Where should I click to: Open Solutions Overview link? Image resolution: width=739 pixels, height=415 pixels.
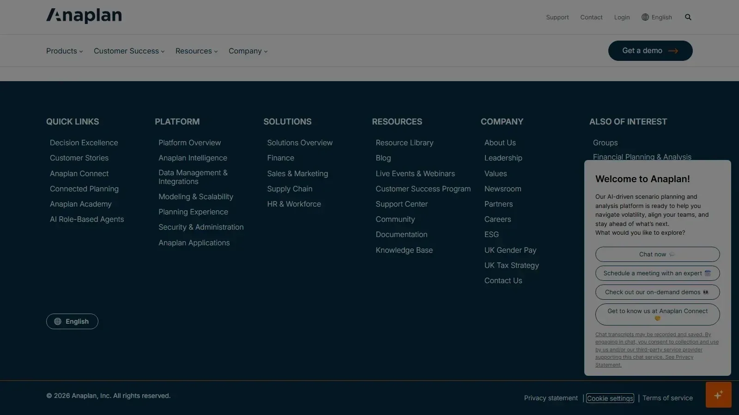(300, 143)
